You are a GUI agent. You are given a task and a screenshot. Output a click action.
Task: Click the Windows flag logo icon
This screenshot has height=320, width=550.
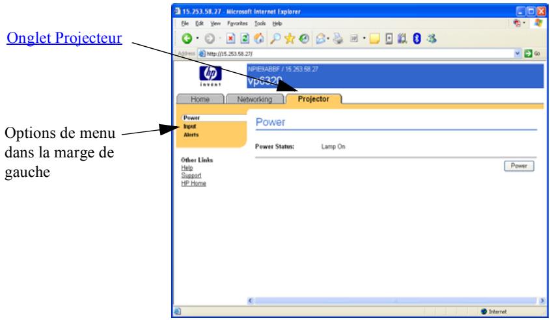coord(538,23)
